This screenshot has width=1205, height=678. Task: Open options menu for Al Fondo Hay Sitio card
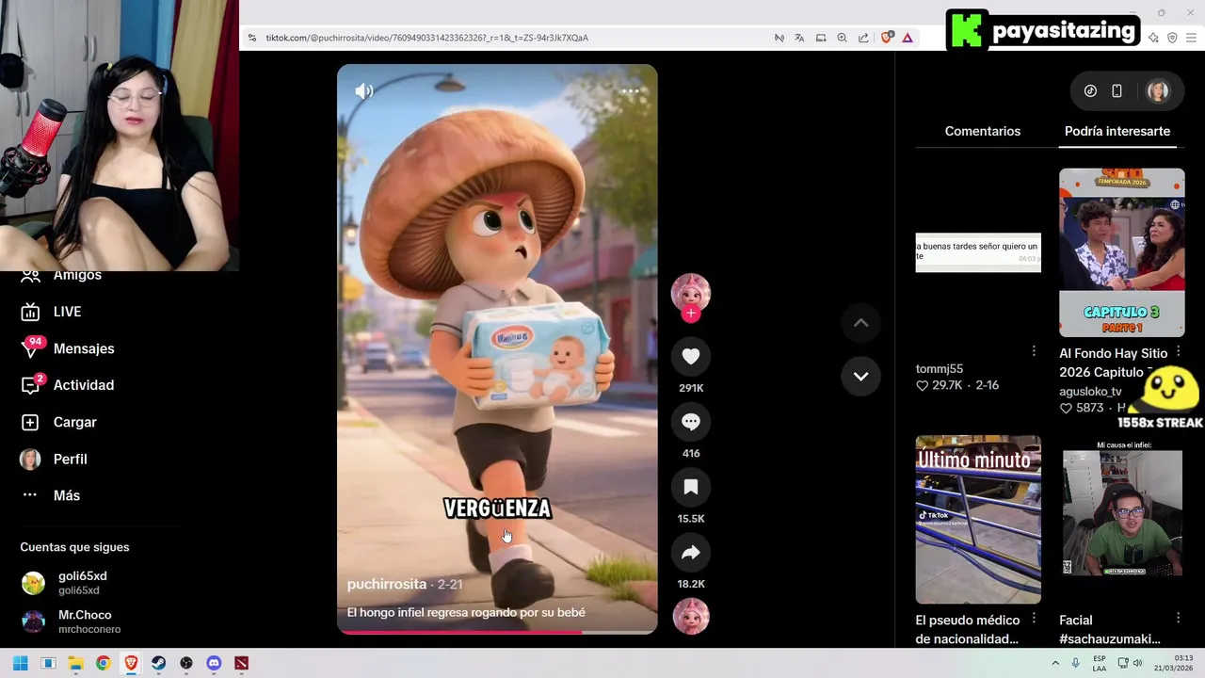(1178, 350)
